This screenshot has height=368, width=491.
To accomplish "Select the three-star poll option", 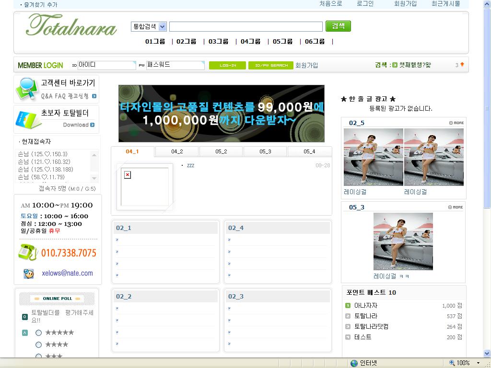I will point(38,356).
